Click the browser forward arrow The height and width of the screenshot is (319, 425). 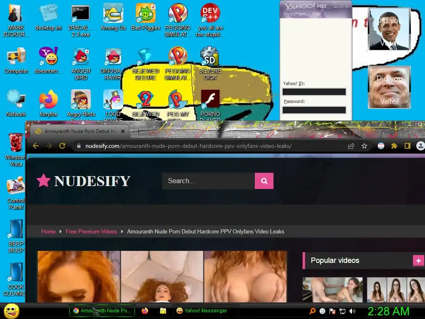49,146
